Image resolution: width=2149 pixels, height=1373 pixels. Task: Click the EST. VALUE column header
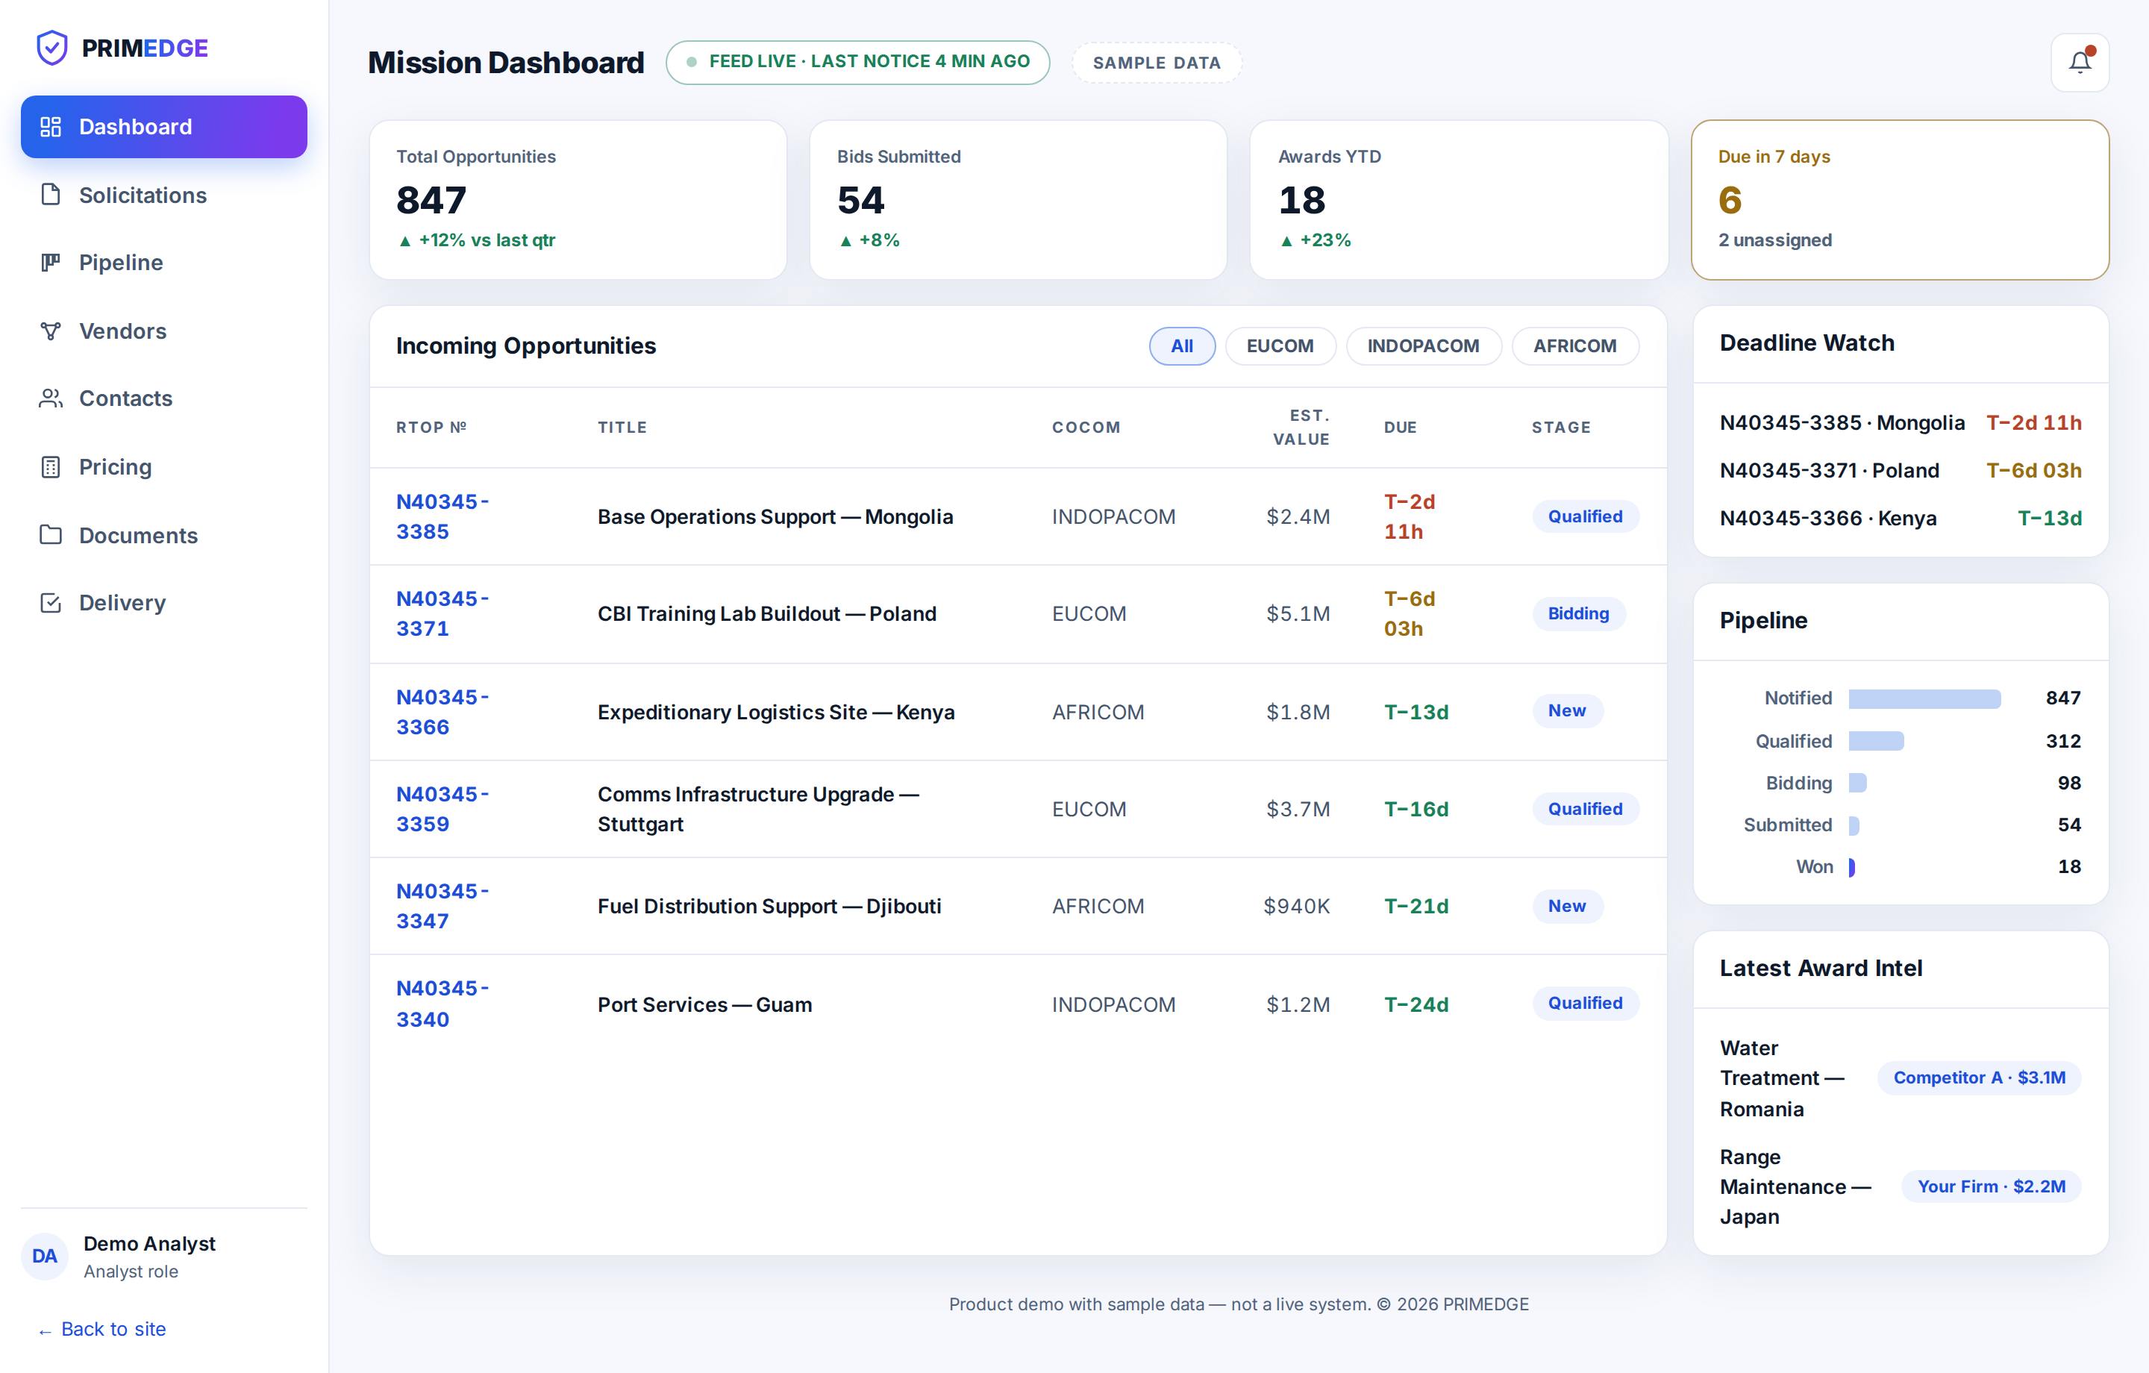pyautogui.click(x=1301, y=427)
